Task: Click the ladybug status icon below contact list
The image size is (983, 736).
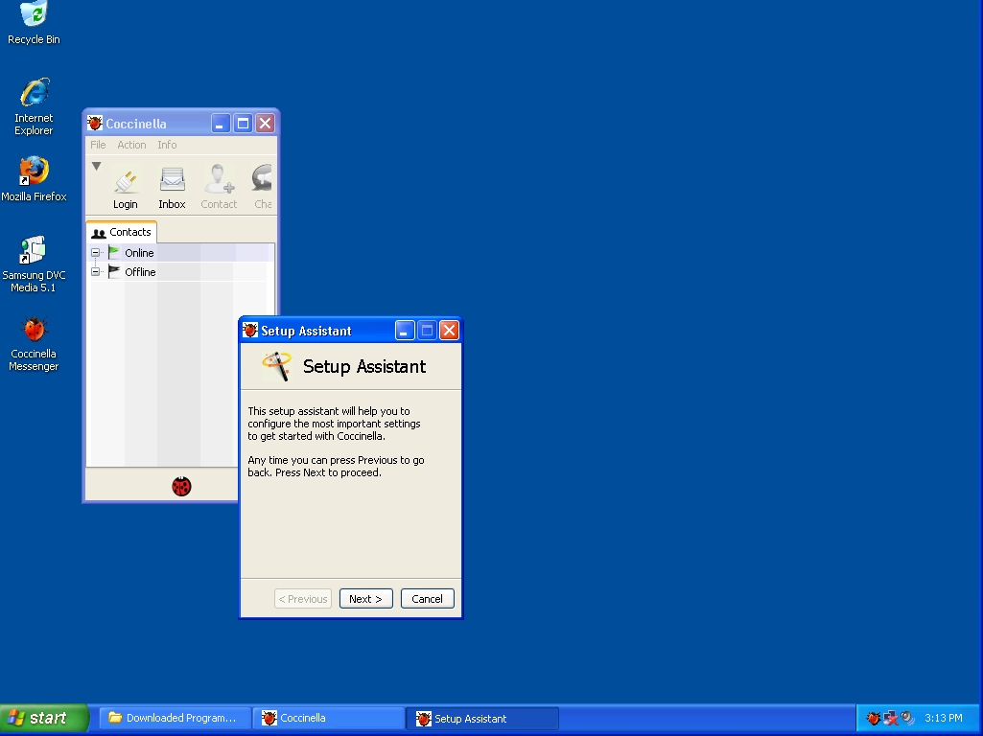Action: click(x=181, y=486)
